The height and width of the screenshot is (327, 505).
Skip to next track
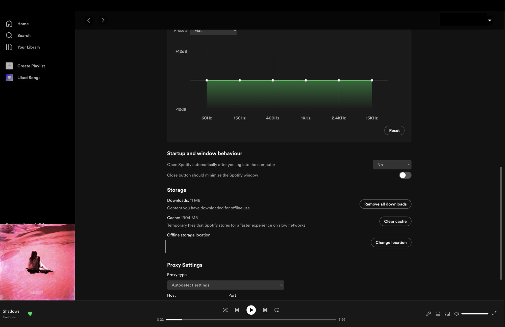[x=265, y=310]
